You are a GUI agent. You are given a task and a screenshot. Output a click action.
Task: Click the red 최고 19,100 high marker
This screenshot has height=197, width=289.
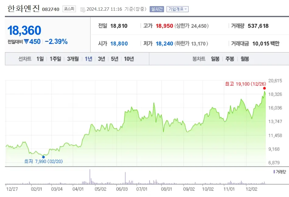pos(264,88)
